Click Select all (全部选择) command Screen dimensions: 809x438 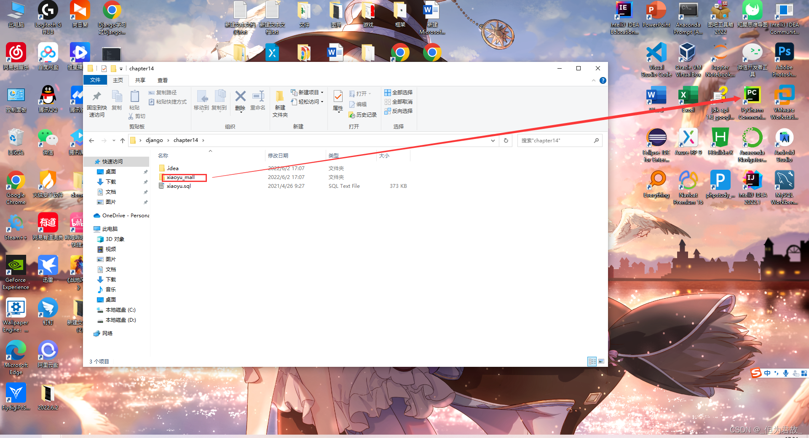click(x=399, y=93)
